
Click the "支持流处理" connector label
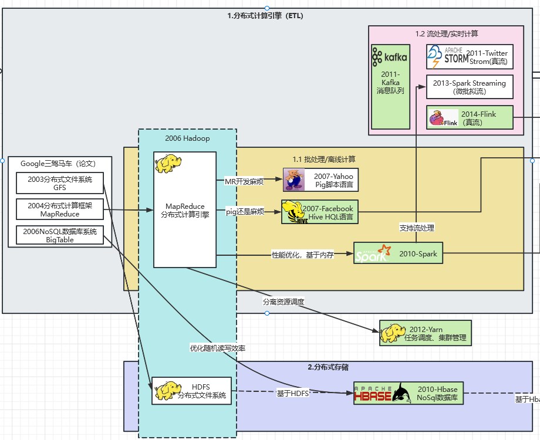[x=417, y=228]
